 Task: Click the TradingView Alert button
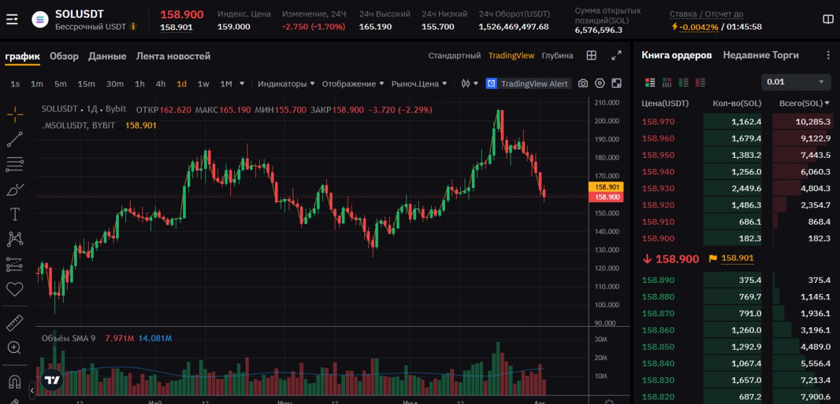[528, 84]
